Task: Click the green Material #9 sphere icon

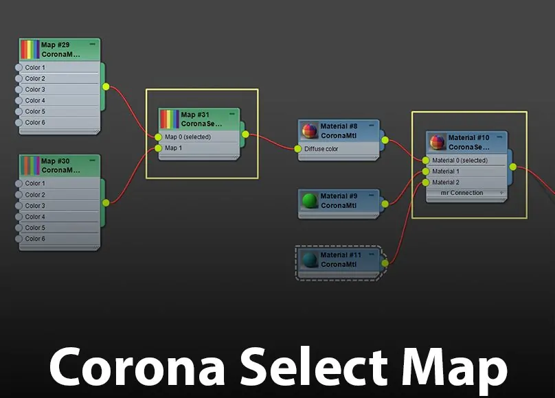Action: 310,200
